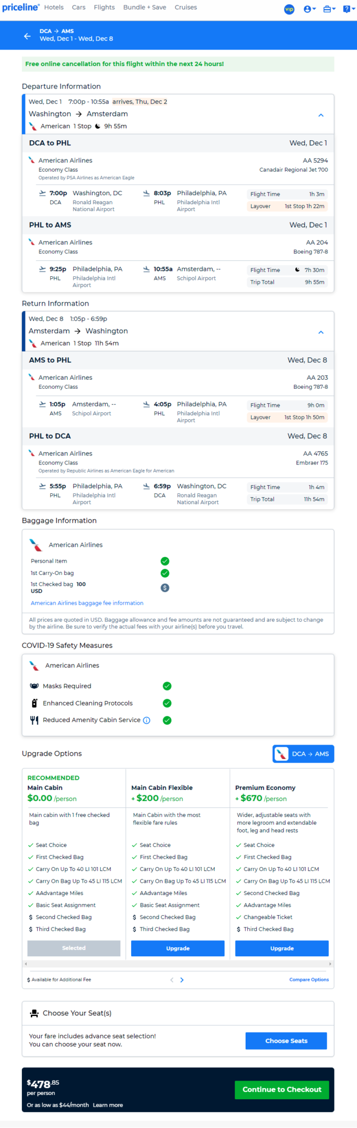
Task: Upgrade to Main Cabin Flexible fare
Action: point(177,948)
